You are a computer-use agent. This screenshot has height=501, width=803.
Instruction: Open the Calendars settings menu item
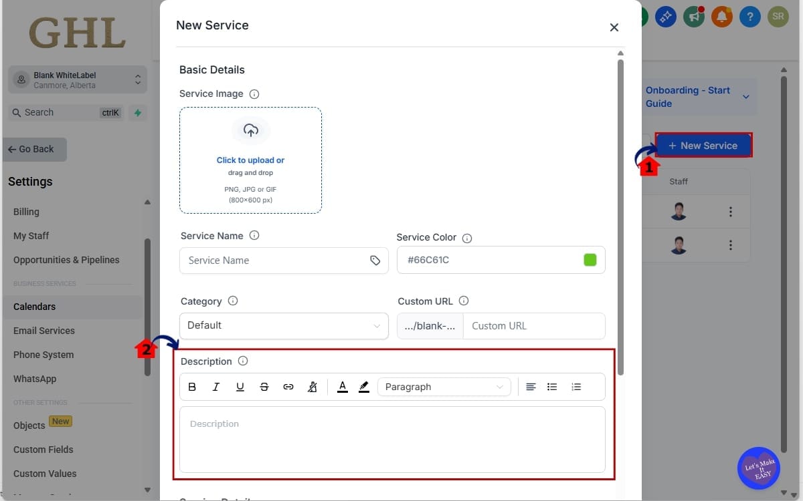[x=36, y=307]
